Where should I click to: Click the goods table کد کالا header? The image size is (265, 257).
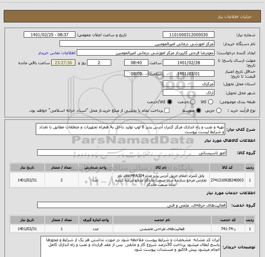pyautogui.click(x=227, y=168)
